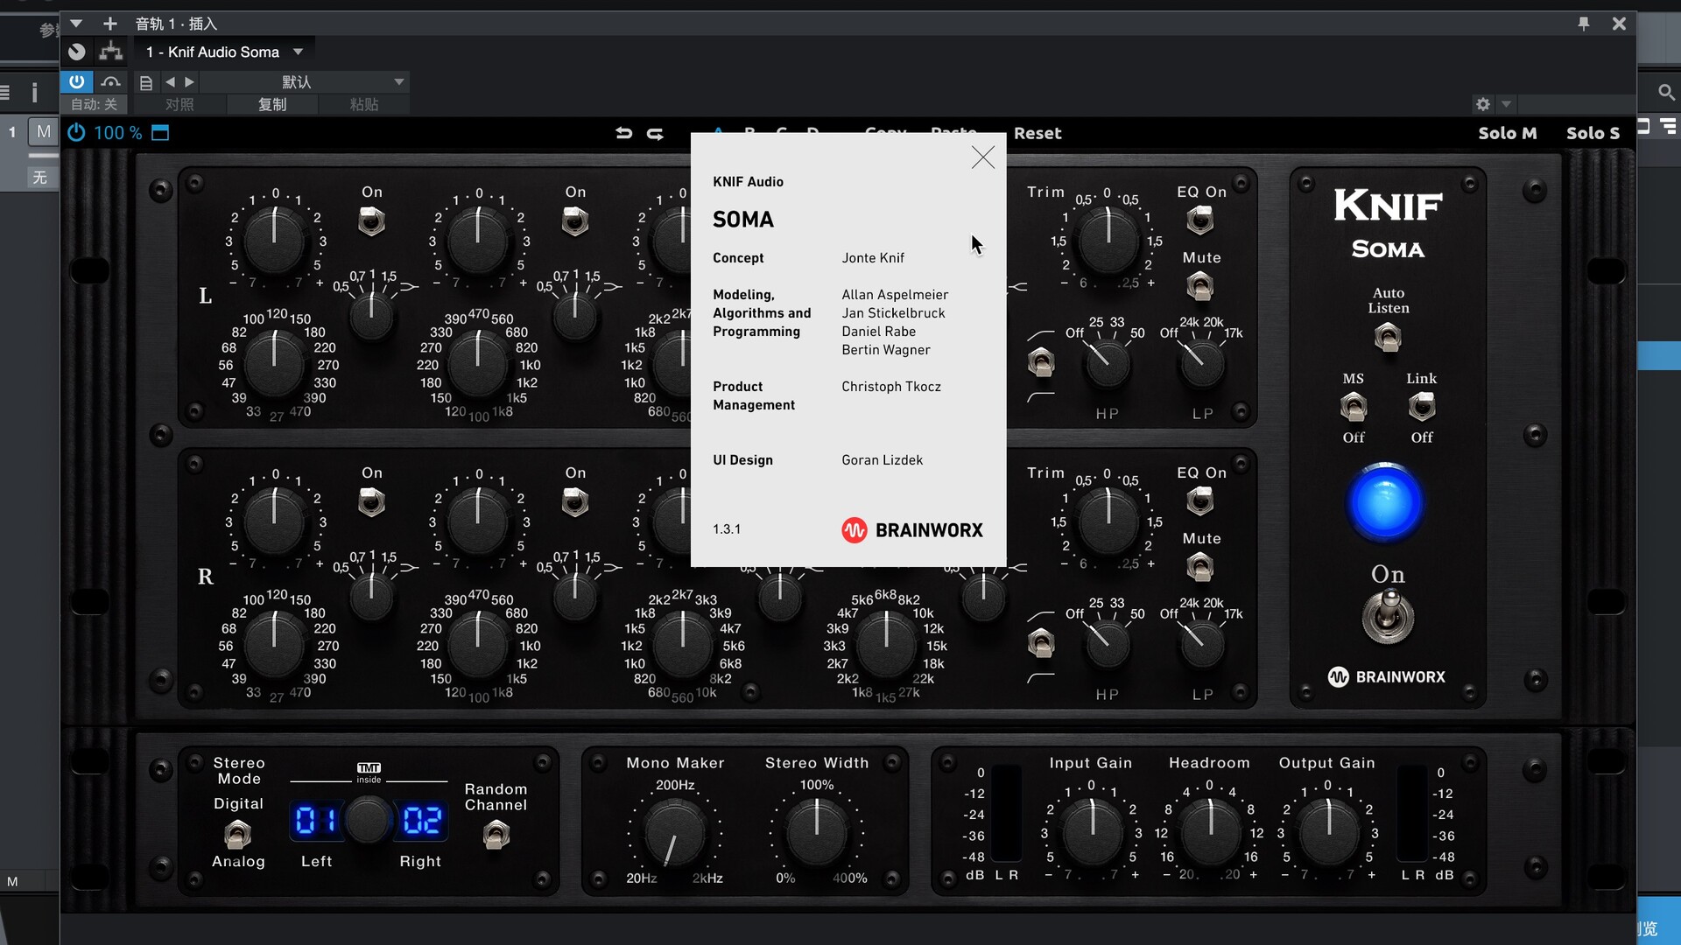Toggle the R channel Mute switch

point(1200,567)
